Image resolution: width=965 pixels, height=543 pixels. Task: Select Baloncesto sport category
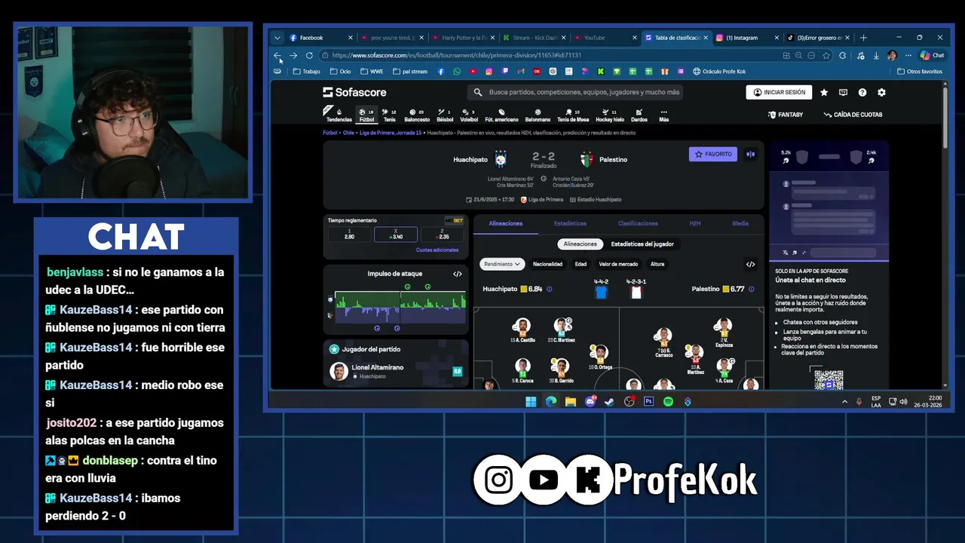417,115
